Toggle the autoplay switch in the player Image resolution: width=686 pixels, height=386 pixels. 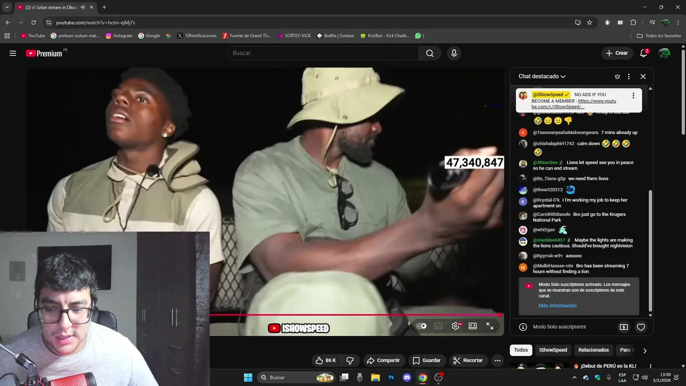coord(422,326)
